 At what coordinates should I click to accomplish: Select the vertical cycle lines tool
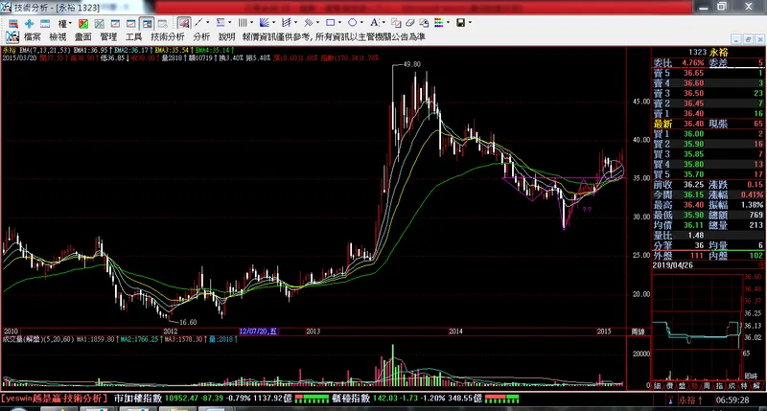[x=243, y=22]
